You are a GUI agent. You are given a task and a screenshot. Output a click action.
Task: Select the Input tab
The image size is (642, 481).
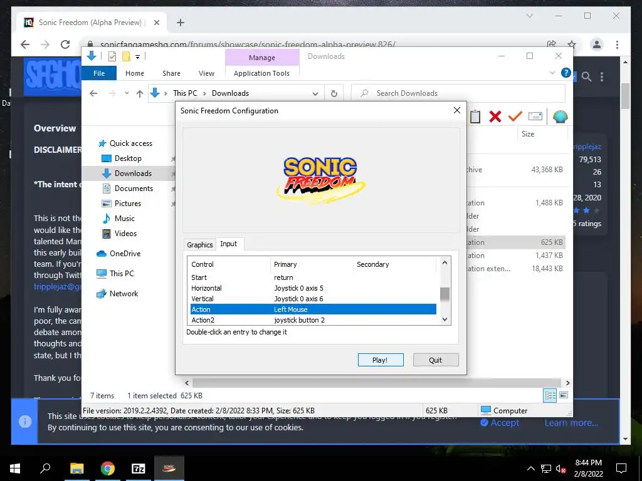pyautogui.click(x=228, y=244)
